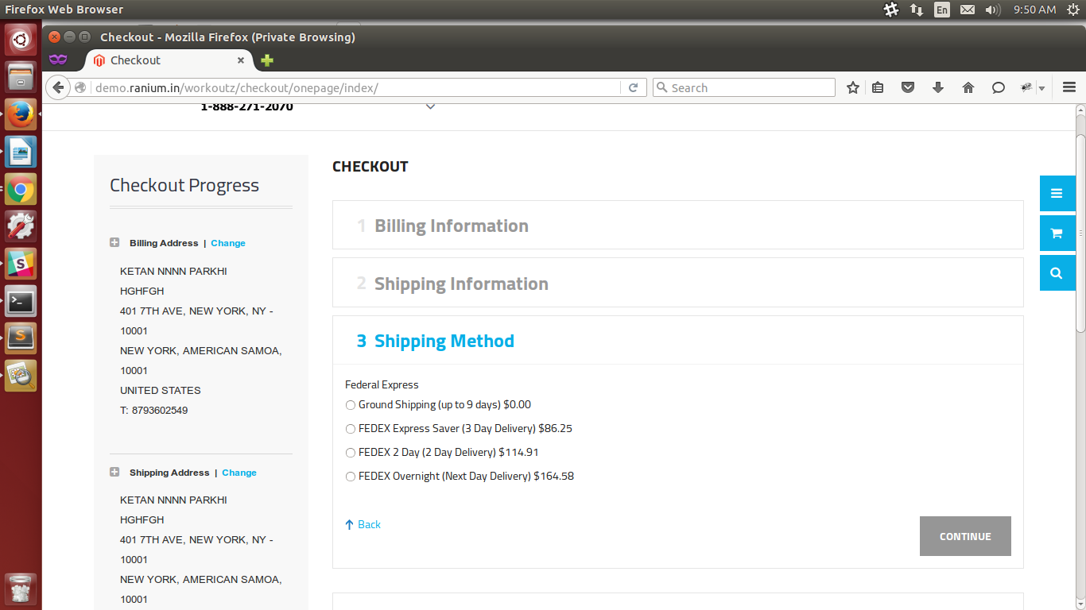Open the En keyboard layout indicator
Screen dimensions: 1086x610
click(942, 10)
